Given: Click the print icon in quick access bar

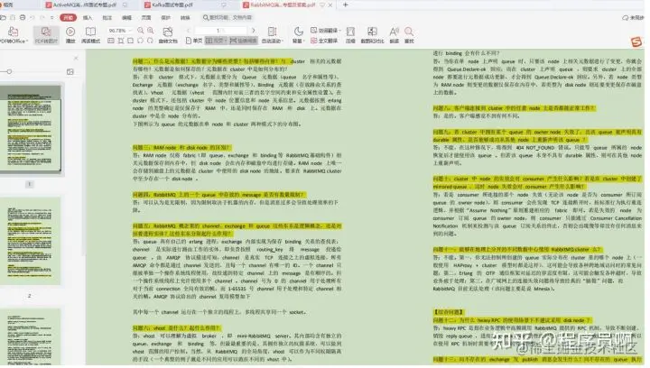Looking at the screenshot, I should [23, 17].
